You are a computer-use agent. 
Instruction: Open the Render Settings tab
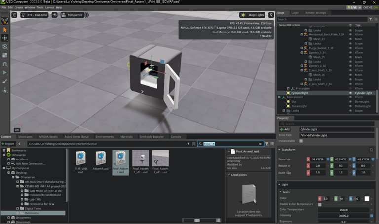coord(315,13)
